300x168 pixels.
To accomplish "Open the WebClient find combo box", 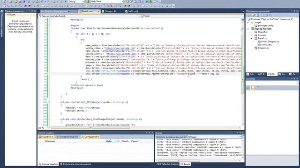I will coord(107,1).
